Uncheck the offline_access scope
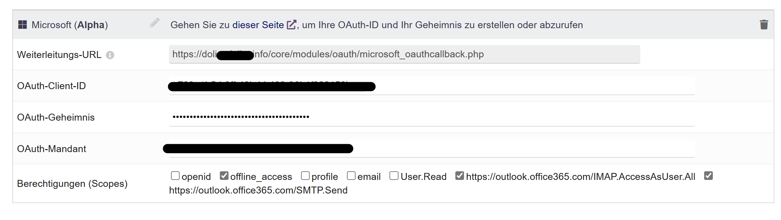Screen dimensions: 781x220 pyautogui.click(x=224, y=176)
